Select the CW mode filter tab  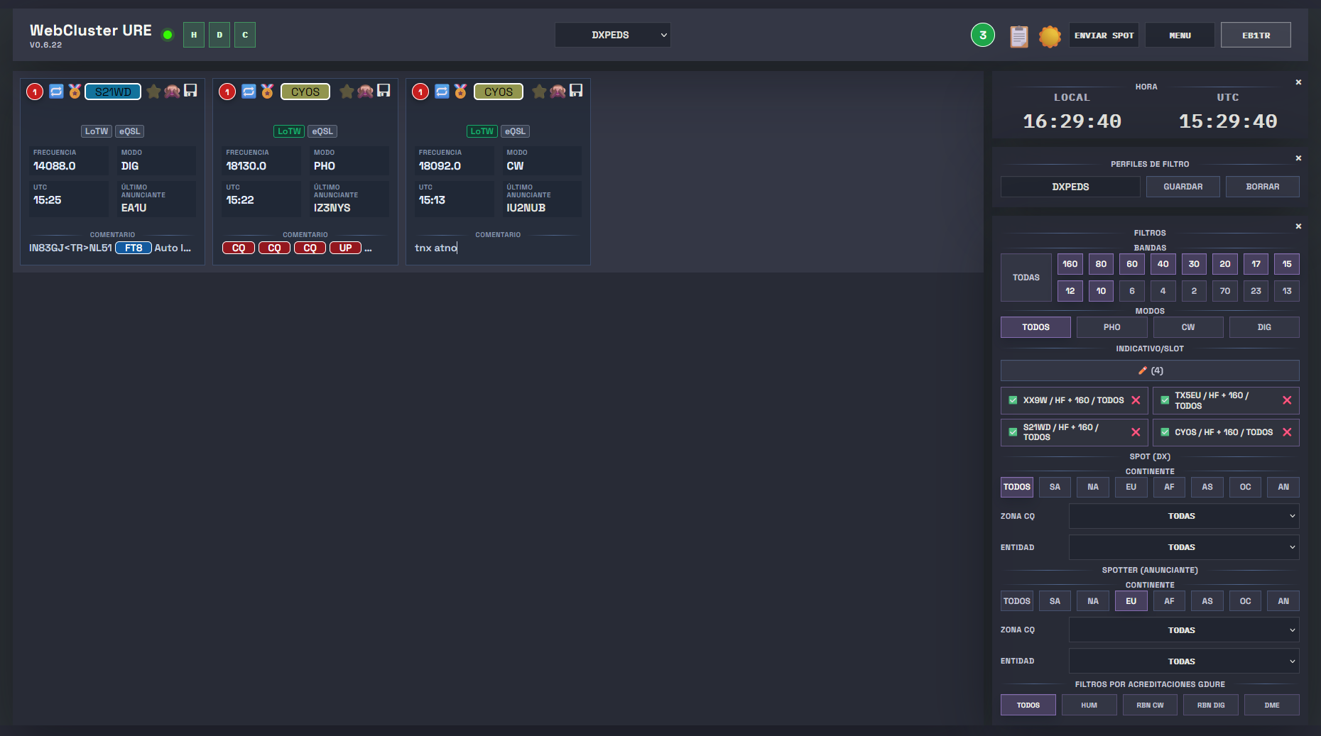pyautogui.click(x=1187, y=327)
